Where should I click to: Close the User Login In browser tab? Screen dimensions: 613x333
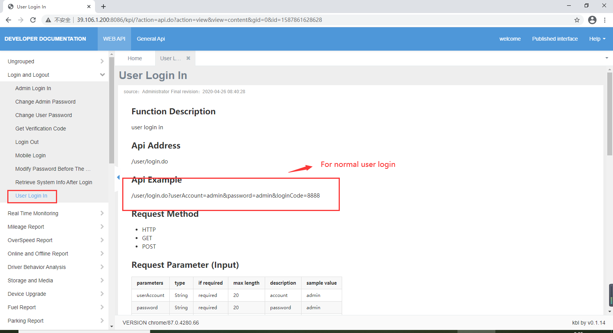click(x=89, y=7)
